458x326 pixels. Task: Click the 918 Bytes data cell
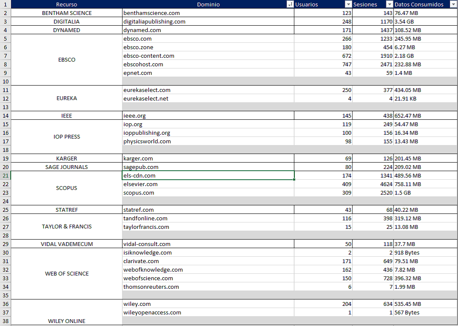425,252
